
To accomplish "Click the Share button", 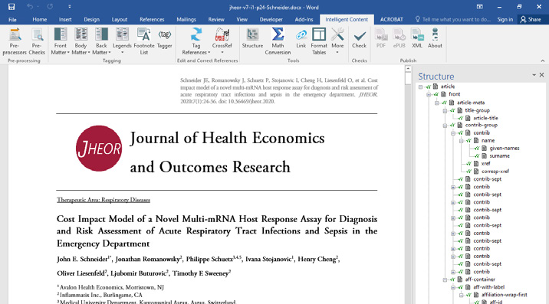I will pos(531,20).
